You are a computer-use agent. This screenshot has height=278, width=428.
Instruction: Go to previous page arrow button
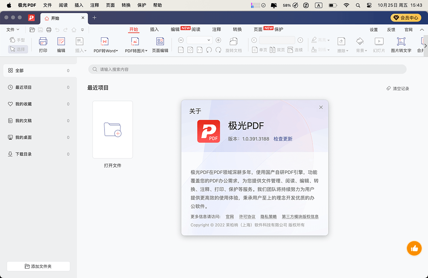(254, 40)
